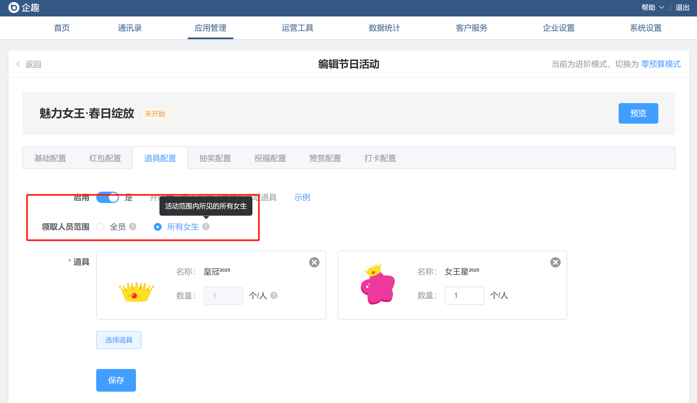Switch to the 抽奖配置 tab
The image size is (697, 403).
tap(215, 158)
